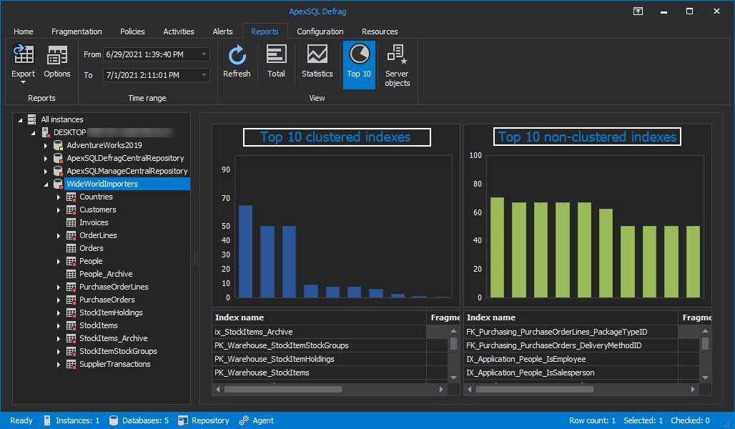Open the Options tool in Reports group
735x429 pixels.
[56, 63]
